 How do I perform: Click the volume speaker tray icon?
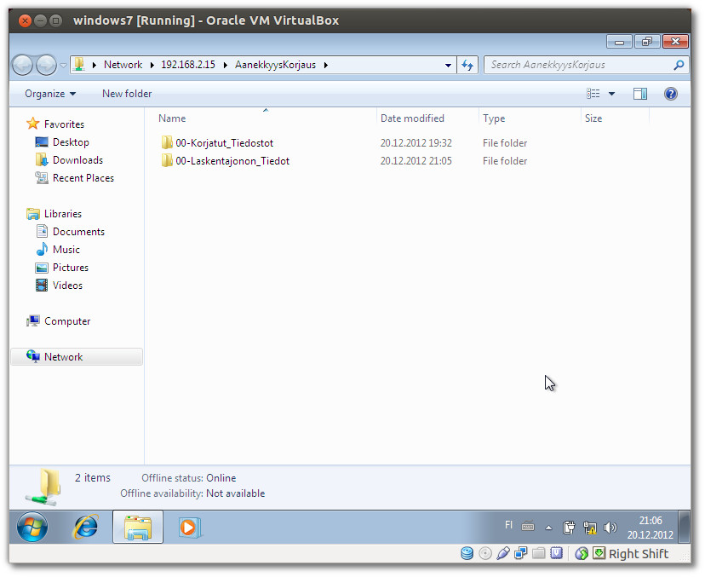pos(610,528)
